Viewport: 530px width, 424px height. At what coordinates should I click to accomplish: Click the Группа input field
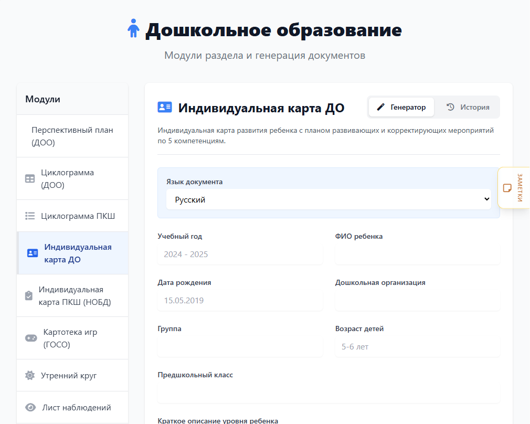[x=240, y=346]
